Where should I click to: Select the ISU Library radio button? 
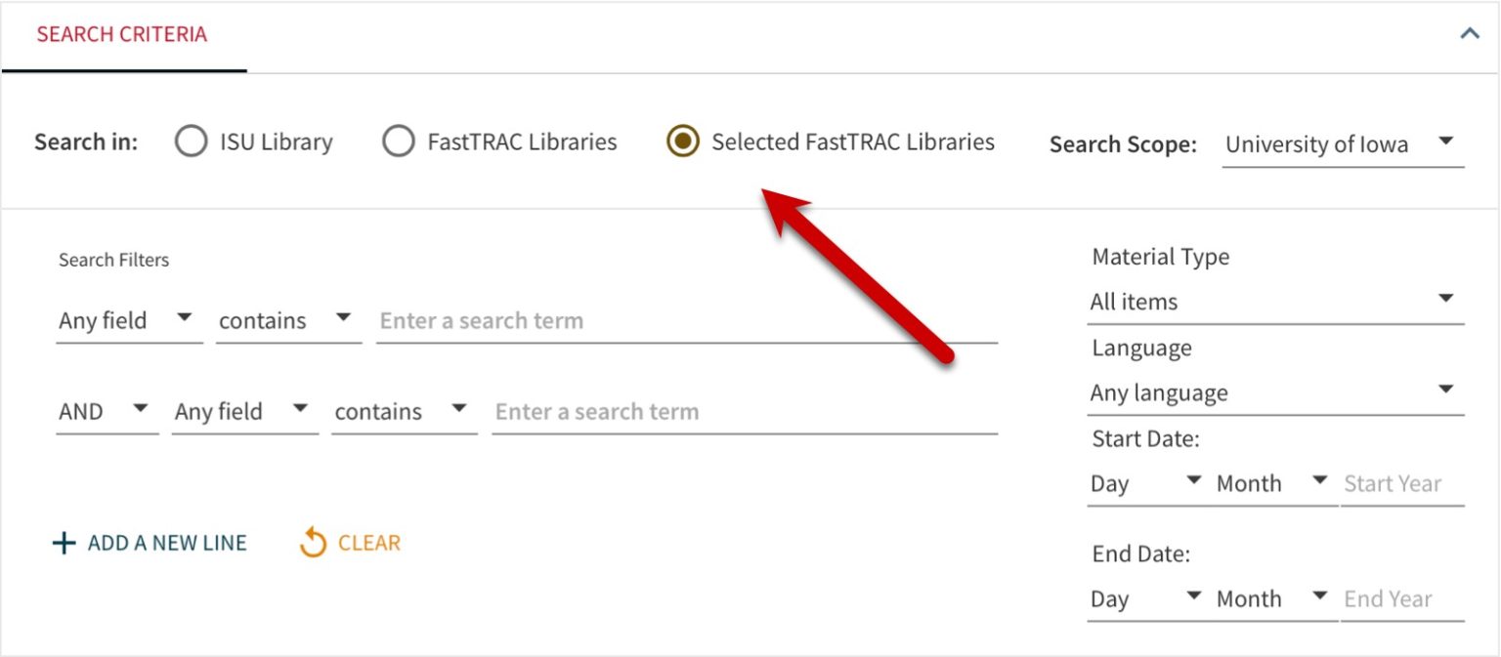pos(190,142)
